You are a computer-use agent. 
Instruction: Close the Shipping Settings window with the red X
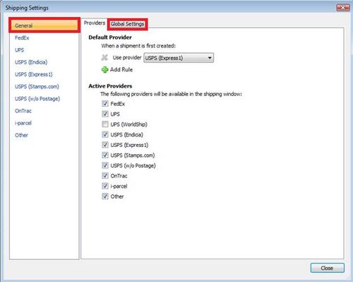tap(343, 8)
